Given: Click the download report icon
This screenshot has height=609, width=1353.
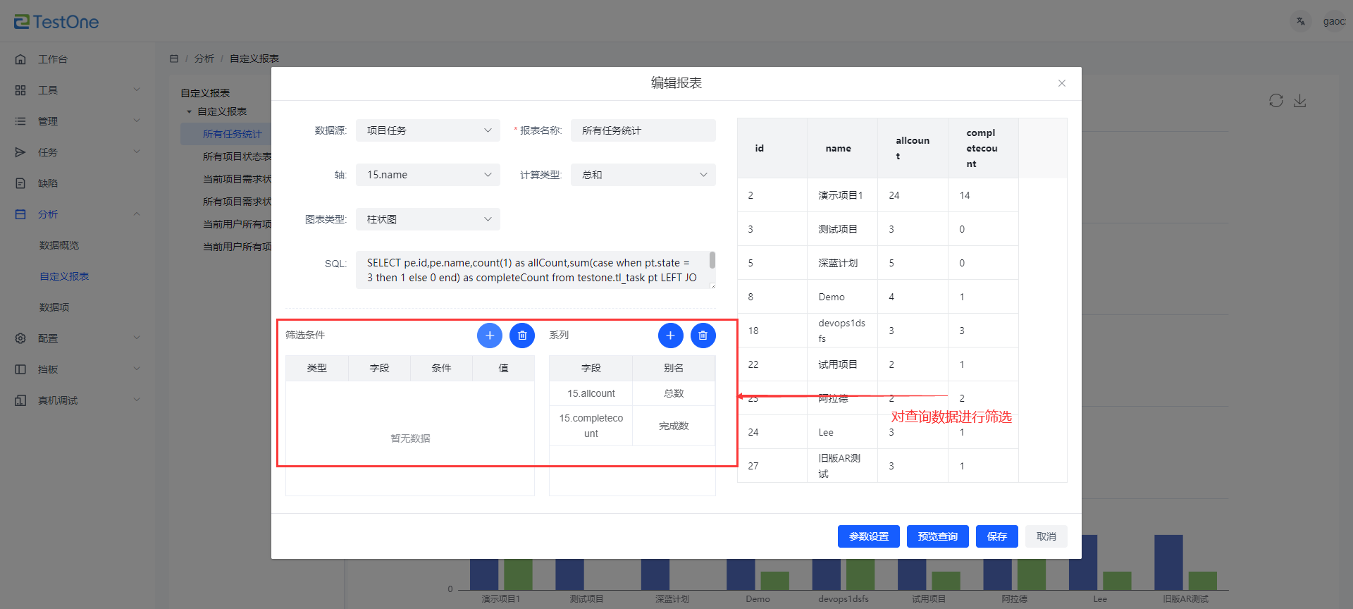Looking at the screenshot, I should pos(1299,101).
